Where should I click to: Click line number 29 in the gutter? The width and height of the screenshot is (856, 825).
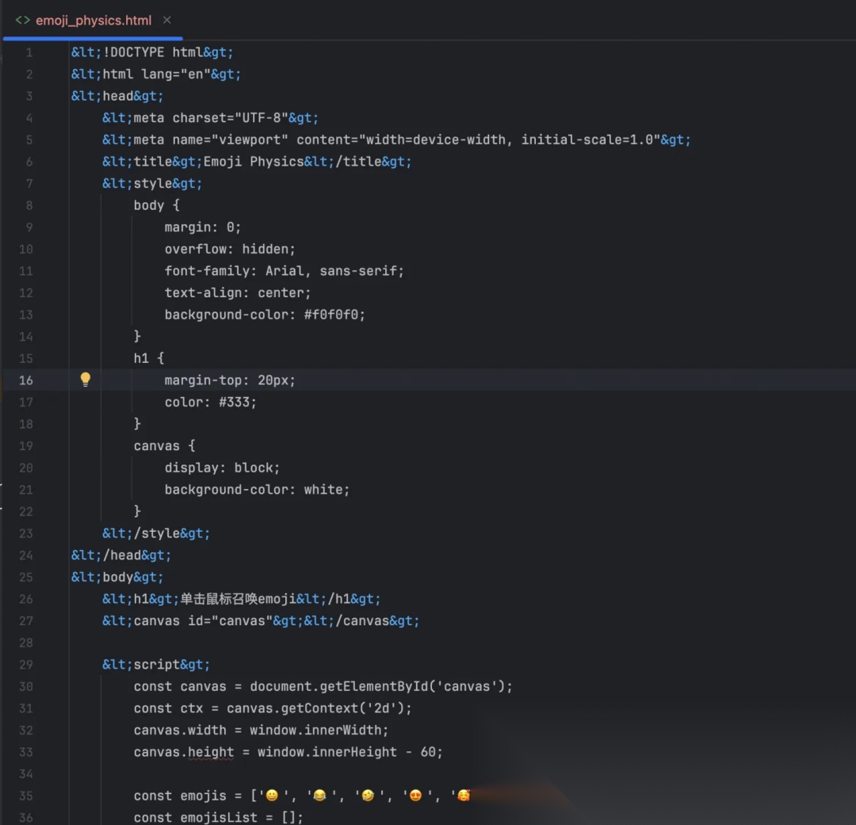click(x=25, y=664)
